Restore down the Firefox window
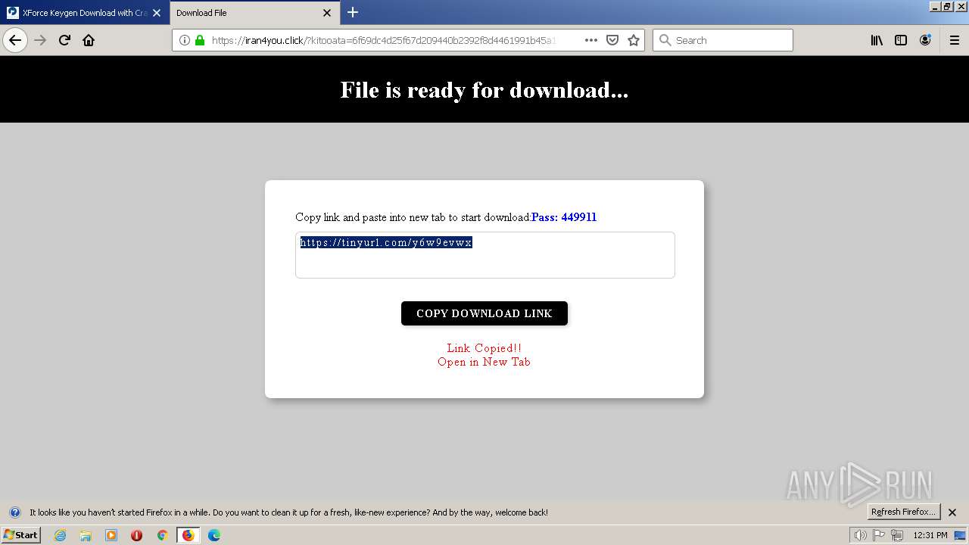969x545 pixels. [x=946, y=6]
